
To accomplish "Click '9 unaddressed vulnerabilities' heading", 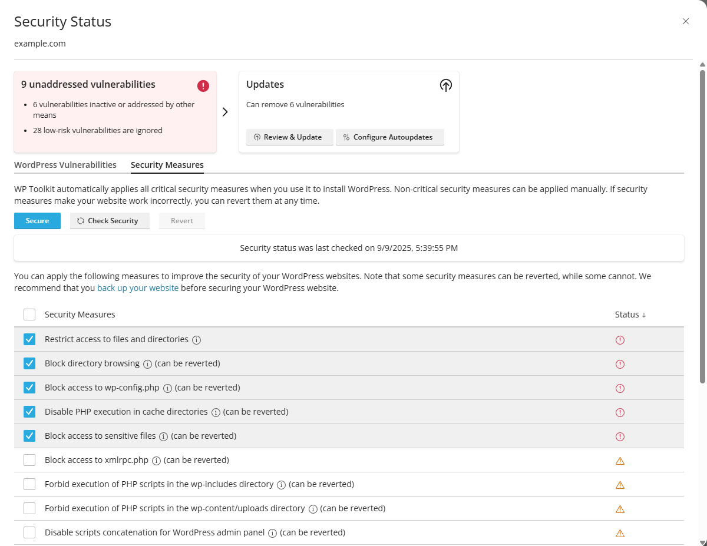I will click(88, 84).
